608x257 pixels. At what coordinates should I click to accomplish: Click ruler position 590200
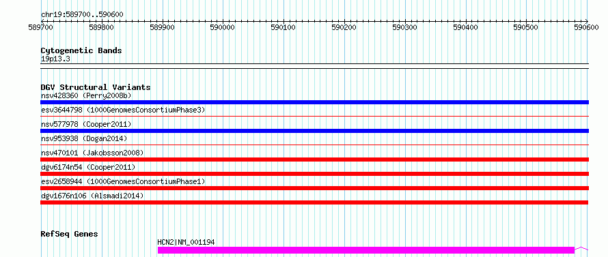pos(344,27)
